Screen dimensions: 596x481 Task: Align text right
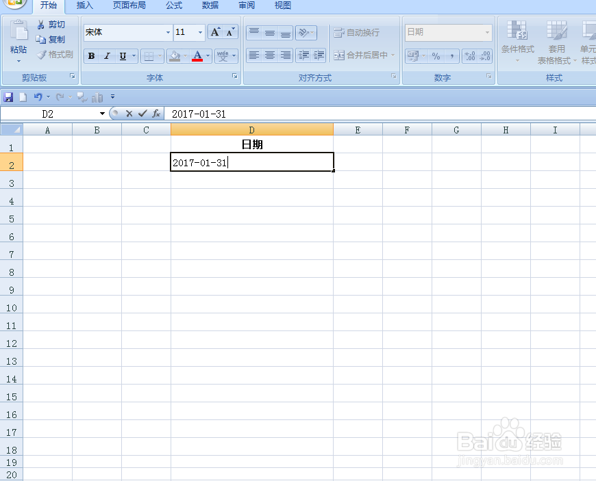(x=286, y=55)
